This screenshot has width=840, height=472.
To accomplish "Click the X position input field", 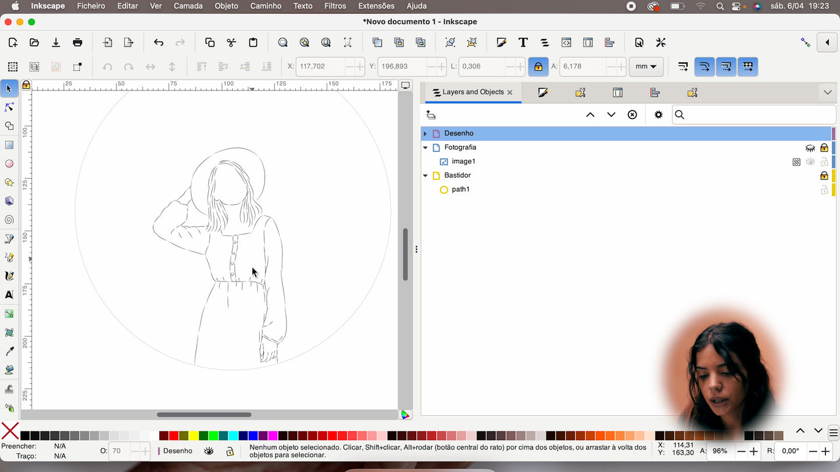I will coord(320,66).
